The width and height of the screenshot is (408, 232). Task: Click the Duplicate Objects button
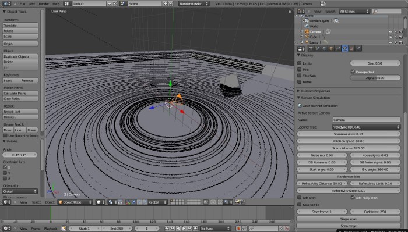coord(20,56)
